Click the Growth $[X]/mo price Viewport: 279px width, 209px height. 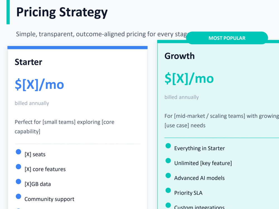[x=189, y=79]
